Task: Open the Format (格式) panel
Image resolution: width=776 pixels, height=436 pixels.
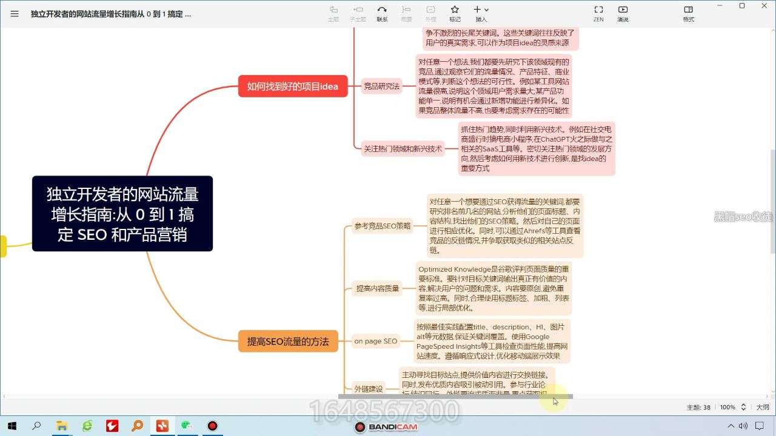Action: pyautogui.click(x=688, y=12)
